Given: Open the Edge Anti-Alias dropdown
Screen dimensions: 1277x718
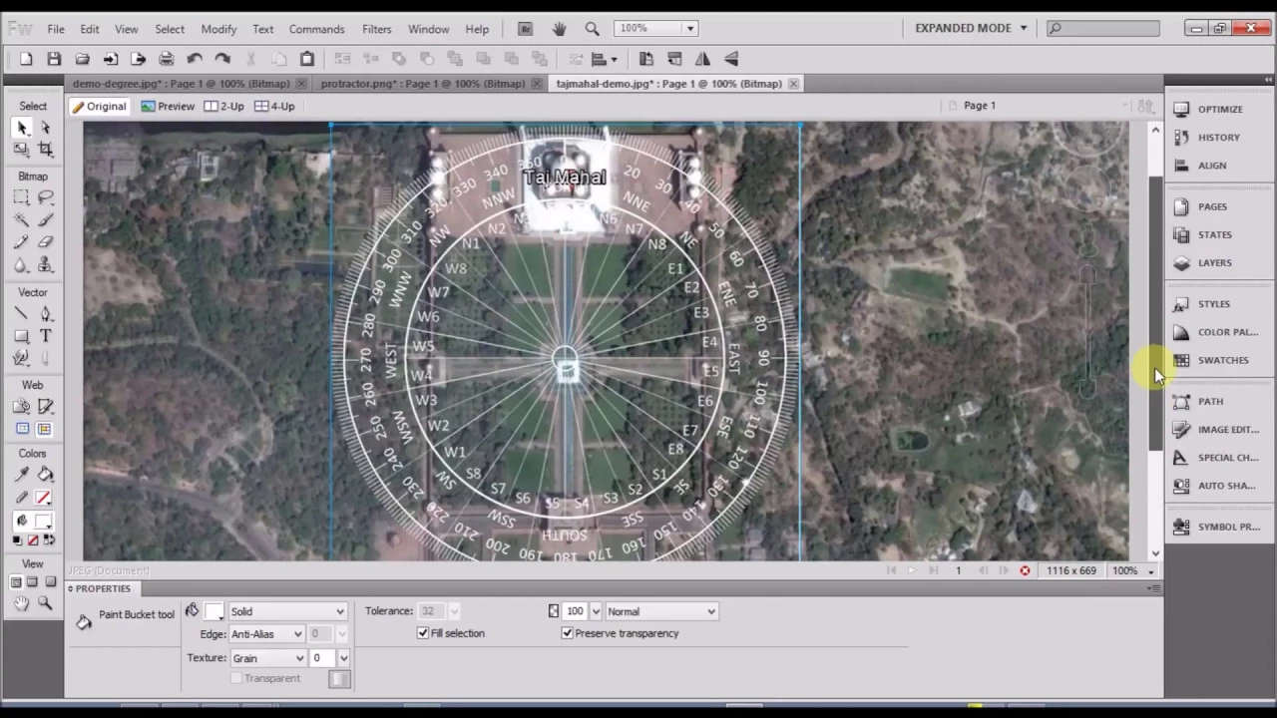Looking at the screenshot, I should [266, 634].
